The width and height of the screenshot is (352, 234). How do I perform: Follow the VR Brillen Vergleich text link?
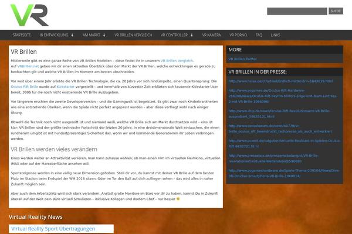click(177, 61)
